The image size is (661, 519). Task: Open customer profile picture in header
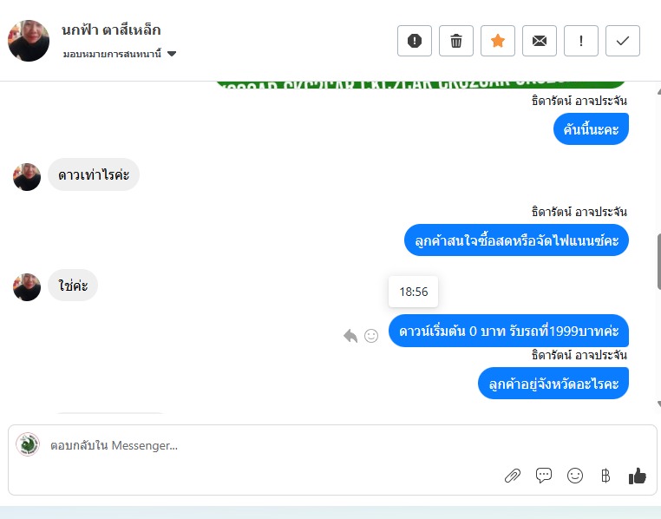29,41
